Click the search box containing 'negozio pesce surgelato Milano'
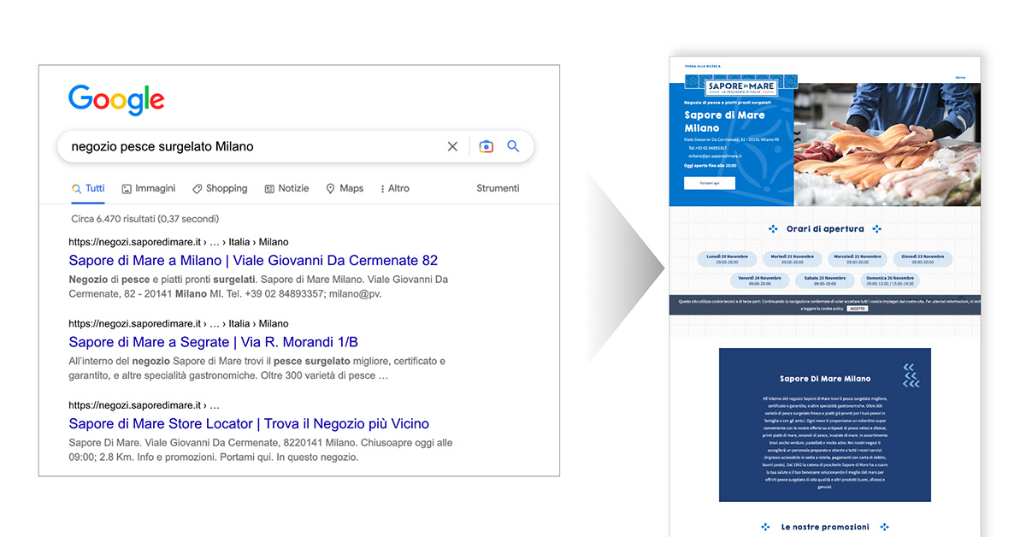Image resolution: width=1026 pixels, height=537 pixels. point(295,146)
